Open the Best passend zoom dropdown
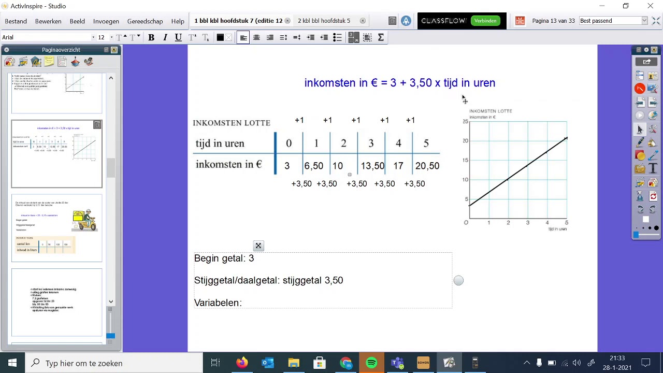The width and height of the screenshot is (663, 373). [x=644, y=21]
